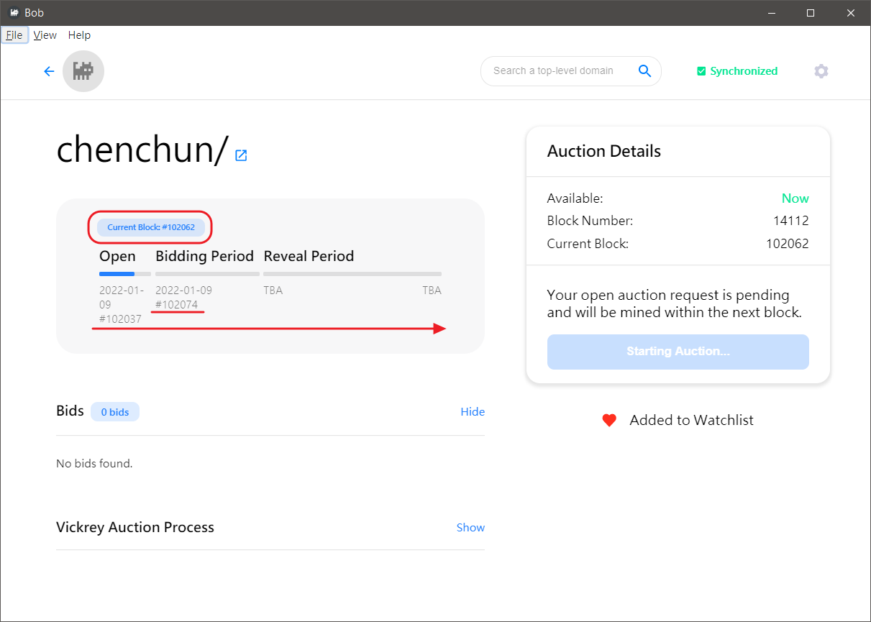
Task: Click the Bob app icon in title bar
Action: [13, 13]
